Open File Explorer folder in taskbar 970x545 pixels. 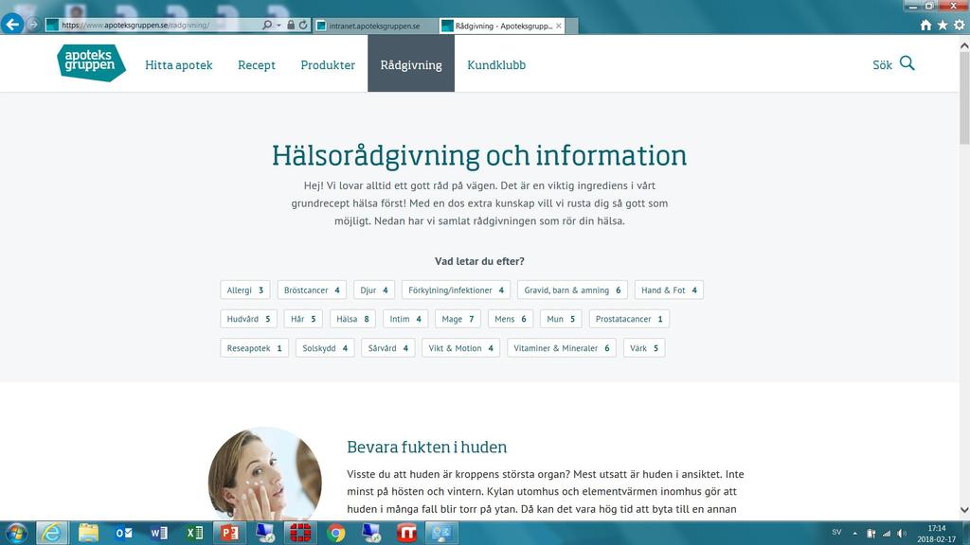pyautogui.click(x=88, y=533)
